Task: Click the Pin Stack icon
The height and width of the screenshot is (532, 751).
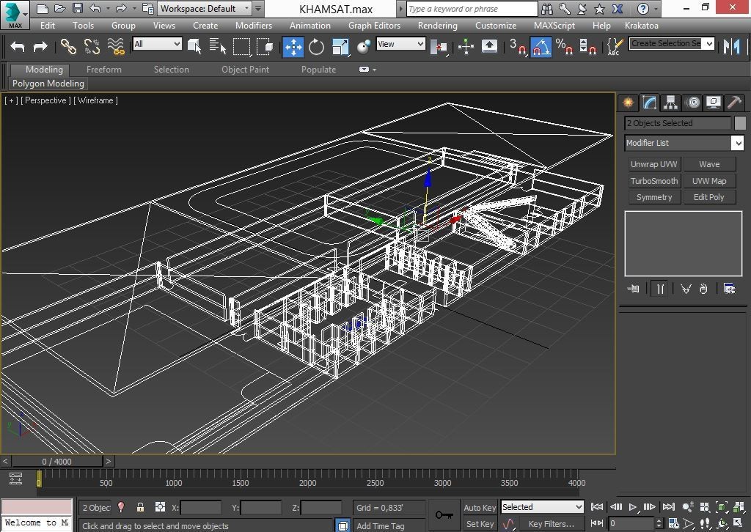Action: click(x=633, y=289)
